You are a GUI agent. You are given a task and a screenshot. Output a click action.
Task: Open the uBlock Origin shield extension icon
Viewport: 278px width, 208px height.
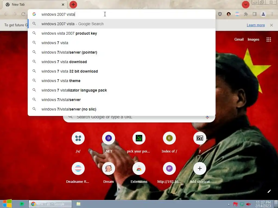[220, 14]
